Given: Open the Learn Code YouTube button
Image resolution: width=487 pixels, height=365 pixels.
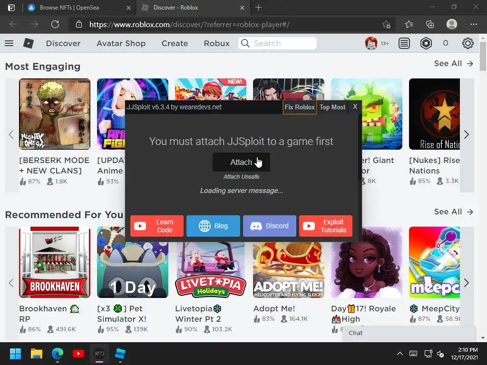Looking at the screenshot, I should pos(157,226).
